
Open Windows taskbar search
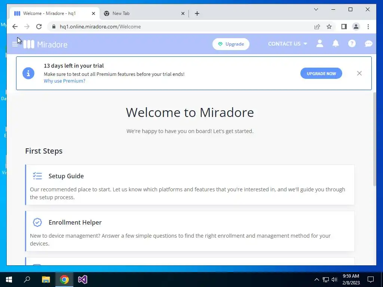27,280
